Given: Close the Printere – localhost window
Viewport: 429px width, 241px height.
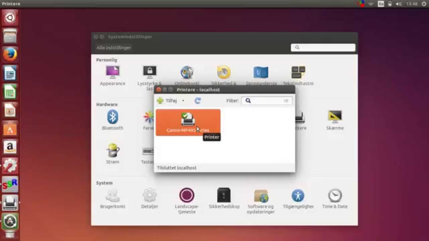Looking at the screenshot, I should [159, 90].
